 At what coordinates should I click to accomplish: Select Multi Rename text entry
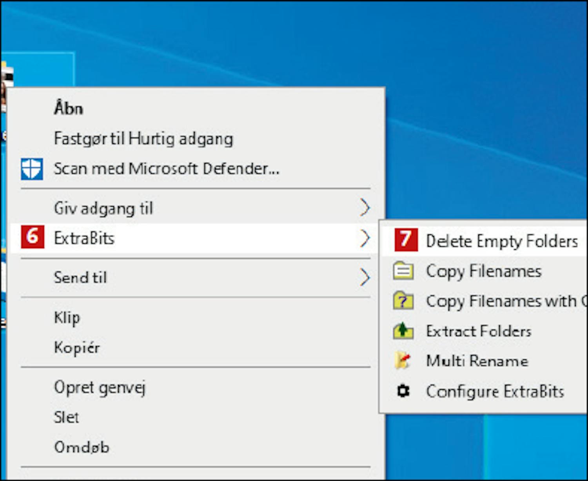click(477, 361)
